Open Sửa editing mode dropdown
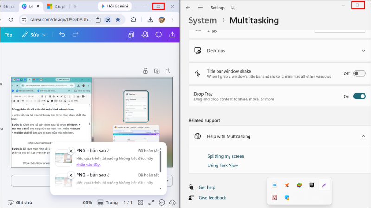Screen dimensions: 371x208 click(34, 35)
